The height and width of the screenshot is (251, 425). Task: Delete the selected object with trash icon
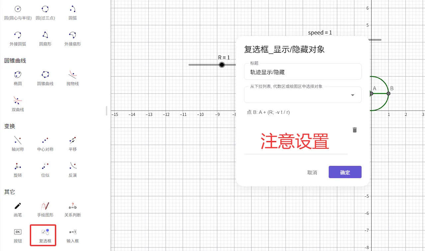[355, 130]
